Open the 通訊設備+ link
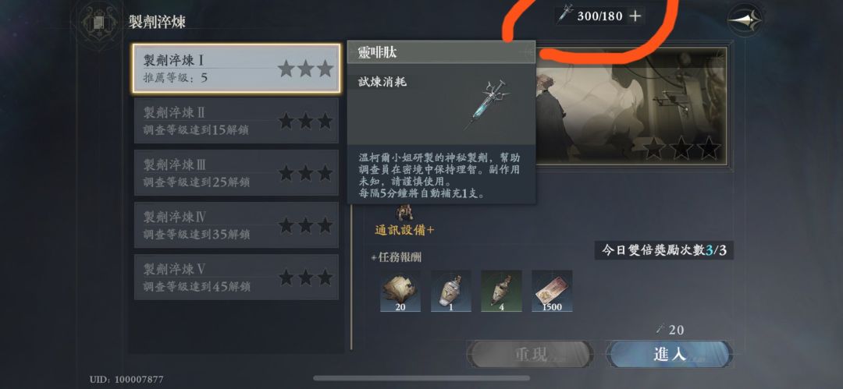The width and height of the screenshot is (843, 389). tap(404, 230)
